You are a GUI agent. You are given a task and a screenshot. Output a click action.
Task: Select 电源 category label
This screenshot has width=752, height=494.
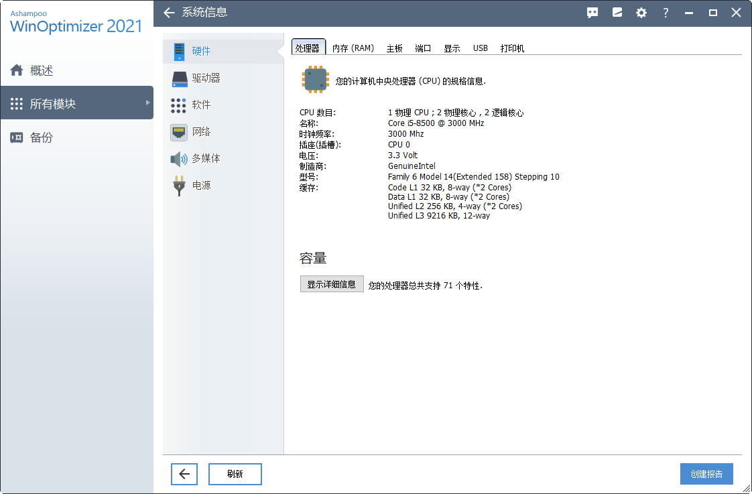[202, 186]
